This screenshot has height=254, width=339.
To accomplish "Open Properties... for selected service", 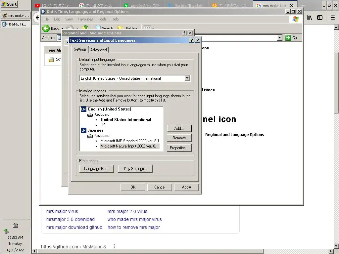I will tap(179, 148).
